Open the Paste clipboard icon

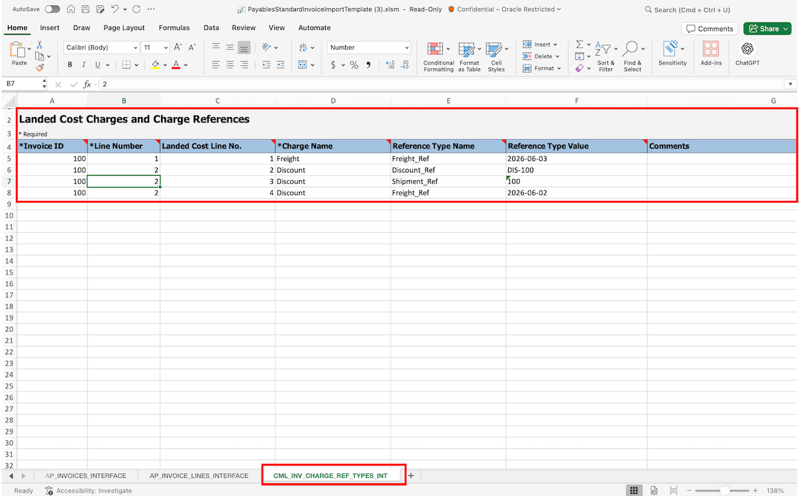(x=17, y=50)
